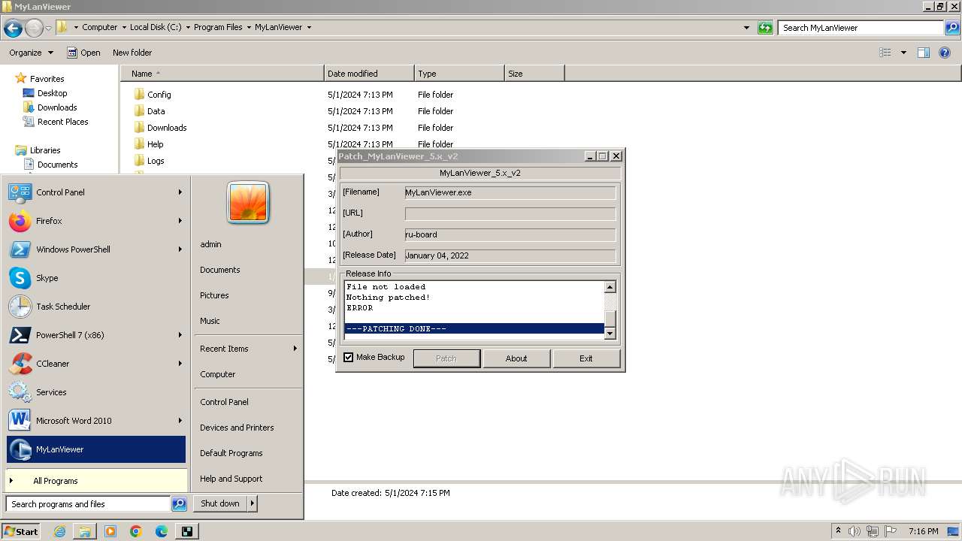Expand Recent Items submenu arrow
Viewport: 962px width, 541px height.
tap(295, 349)
